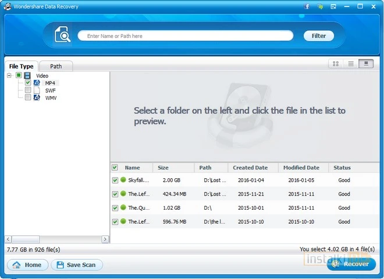Click the Wondershare app logo icon
Viewport: 384px width, 279px height.
[x=8, y=6]
